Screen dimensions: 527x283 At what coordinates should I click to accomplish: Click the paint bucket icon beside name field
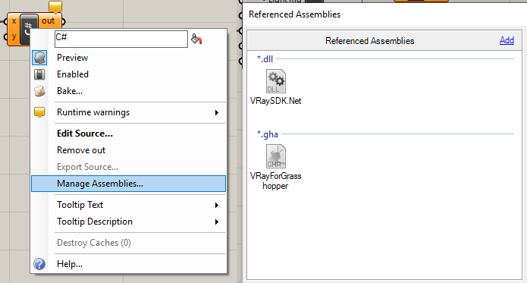196,39
